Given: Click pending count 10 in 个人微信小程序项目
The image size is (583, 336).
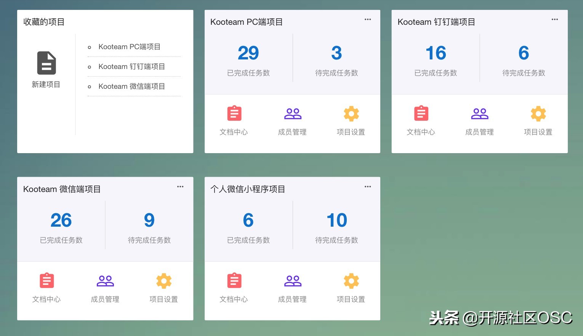Looking at the screenshot, I should 337,220.
